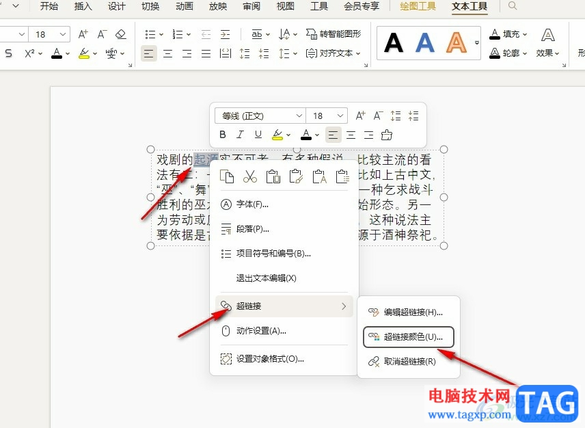585x428 pixels.
Task: Open the Animation ribbon tab
Action: click(x=185, y=6)
